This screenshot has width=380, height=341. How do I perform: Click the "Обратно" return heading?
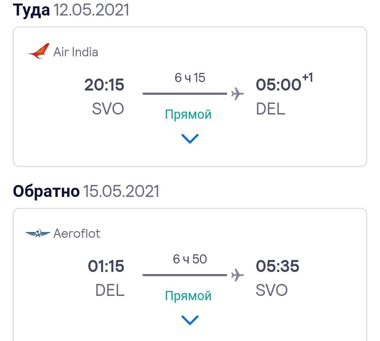pos(46,191)
